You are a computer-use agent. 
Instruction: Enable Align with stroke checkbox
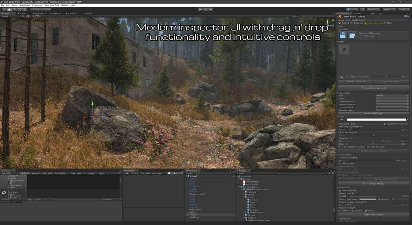pos(368,147)
